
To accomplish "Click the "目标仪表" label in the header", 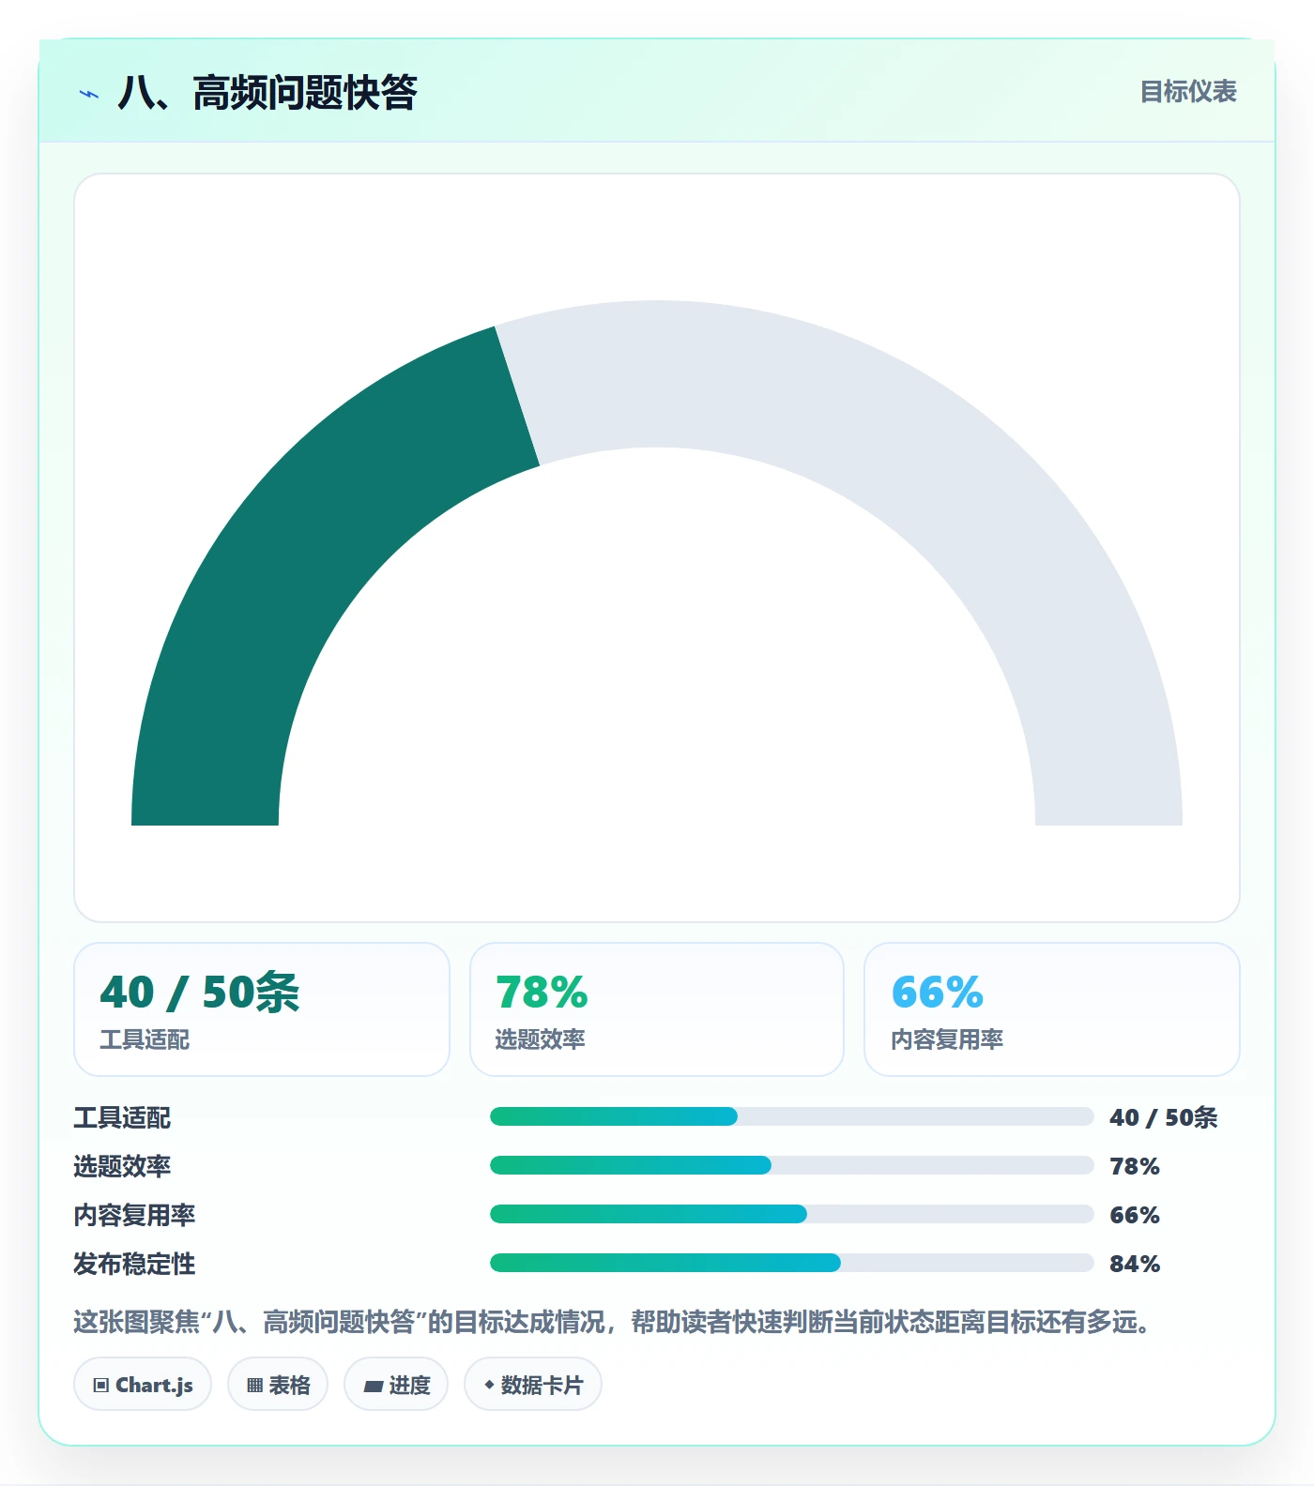I will [x=1188, y=92].
